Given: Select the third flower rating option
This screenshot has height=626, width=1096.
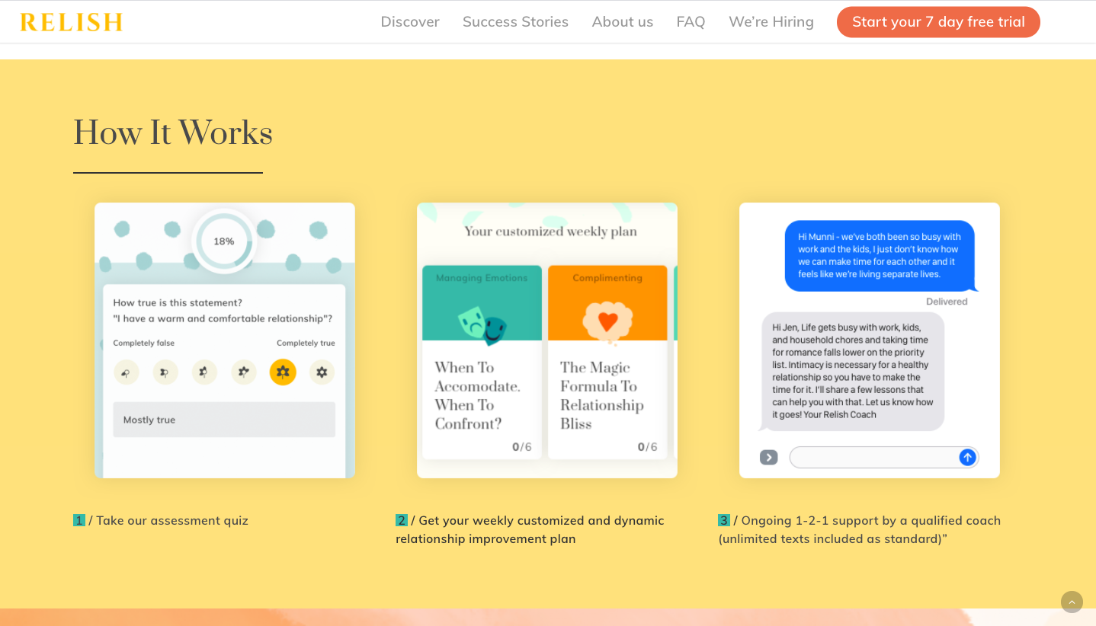Looking at the screenshot, I should tap(204, 372).
